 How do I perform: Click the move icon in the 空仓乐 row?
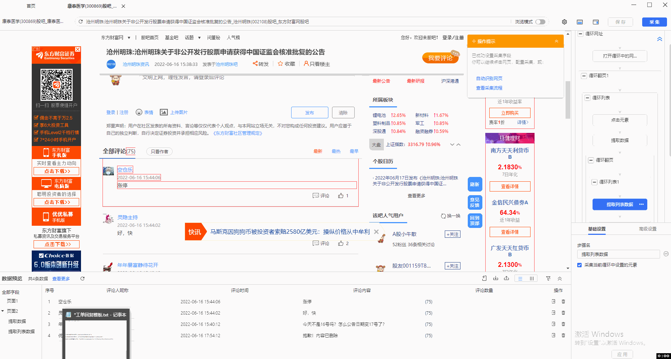(x=554, y=301)
